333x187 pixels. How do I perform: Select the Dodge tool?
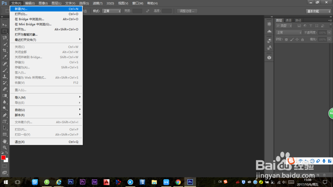coord(4,108)
